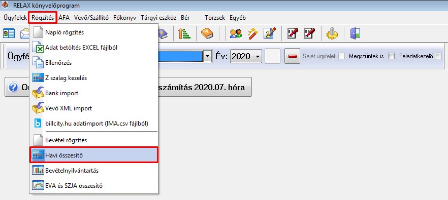The height and width of the screenshot is (200, 448).
Task: Click the calculator icon beside Z szalag kezelés
Action: 38,78
